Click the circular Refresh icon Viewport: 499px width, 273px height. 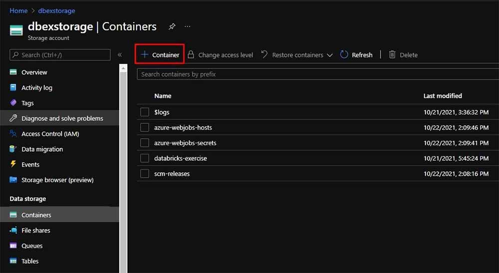(344, 54)
